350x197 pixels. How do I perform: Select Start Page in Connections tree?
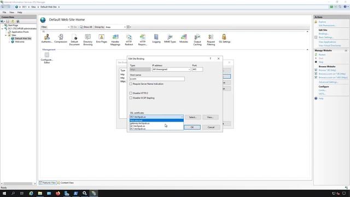[13, 26]
